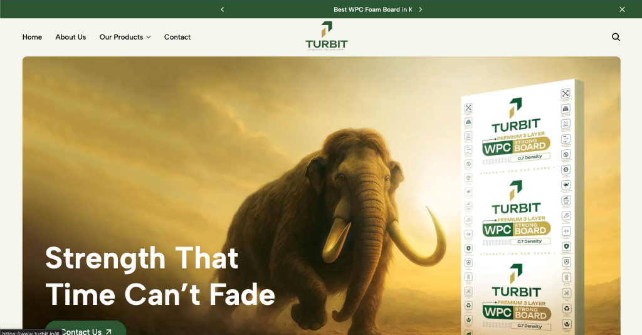Show the next announcement with right arrow
The height and width of the screenshot is (335, 642).
click(x=420, y=9)
